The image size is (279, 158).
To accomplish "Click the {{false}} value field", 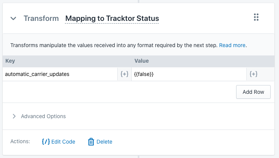I will pos(189,74).
